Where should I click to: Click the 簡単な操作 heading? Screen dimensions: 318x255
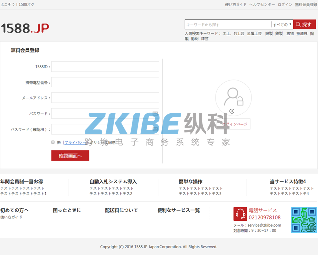coord(191,181)
